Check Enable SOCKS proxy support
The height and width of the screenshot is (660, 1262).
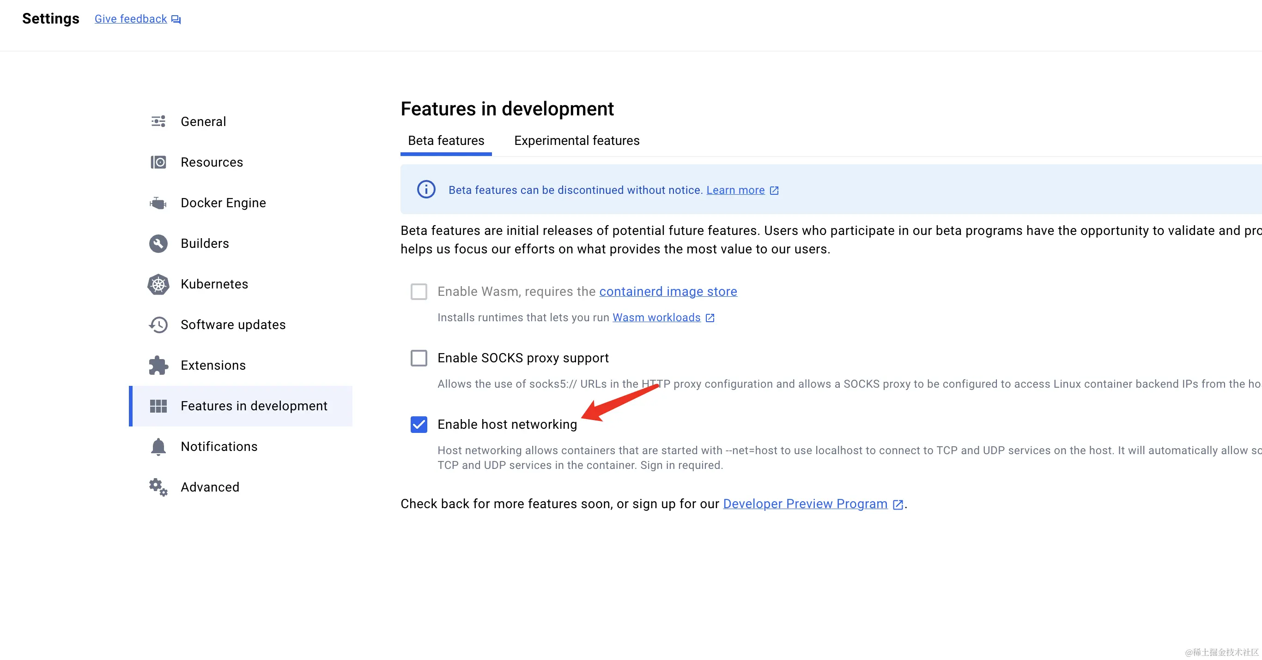coord(419,358)
